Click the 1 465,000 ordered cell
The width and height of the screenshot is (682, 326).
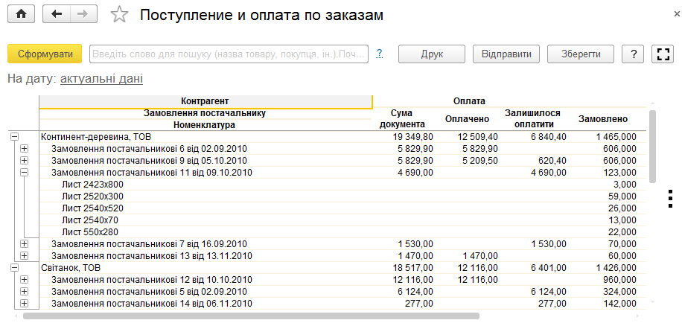[616, 137]
